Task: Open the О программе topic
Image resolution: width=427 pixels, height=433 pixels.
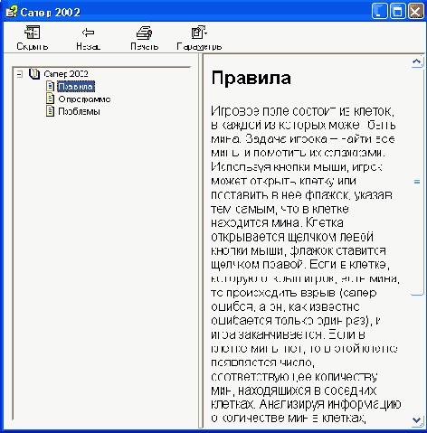Action: click(84, 99)
